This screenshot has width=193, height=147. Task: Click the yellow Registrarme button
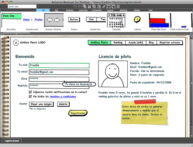click(x=78, y=113)
